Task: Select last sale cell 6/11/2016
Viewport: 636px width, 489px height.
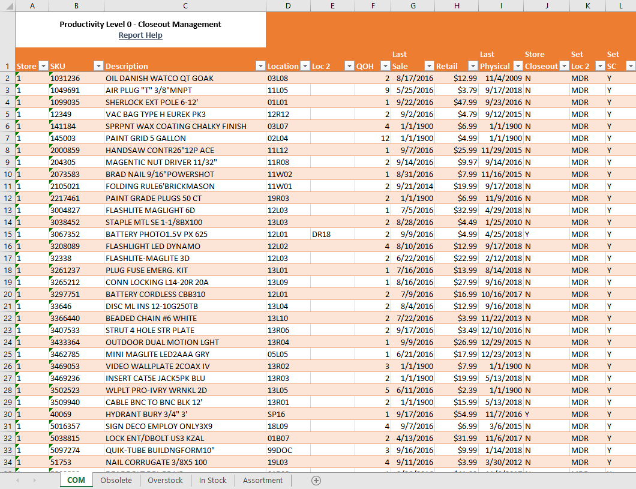Action: pyautogui.click(x=413, y=391)
